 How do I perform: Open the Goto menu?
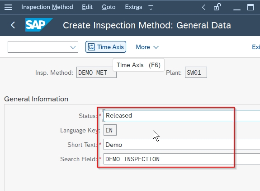coord(109,7)
